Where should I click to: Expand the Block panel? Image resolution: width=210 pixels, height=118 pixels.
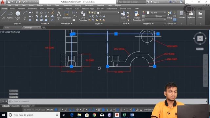click(x=126, y=24)
